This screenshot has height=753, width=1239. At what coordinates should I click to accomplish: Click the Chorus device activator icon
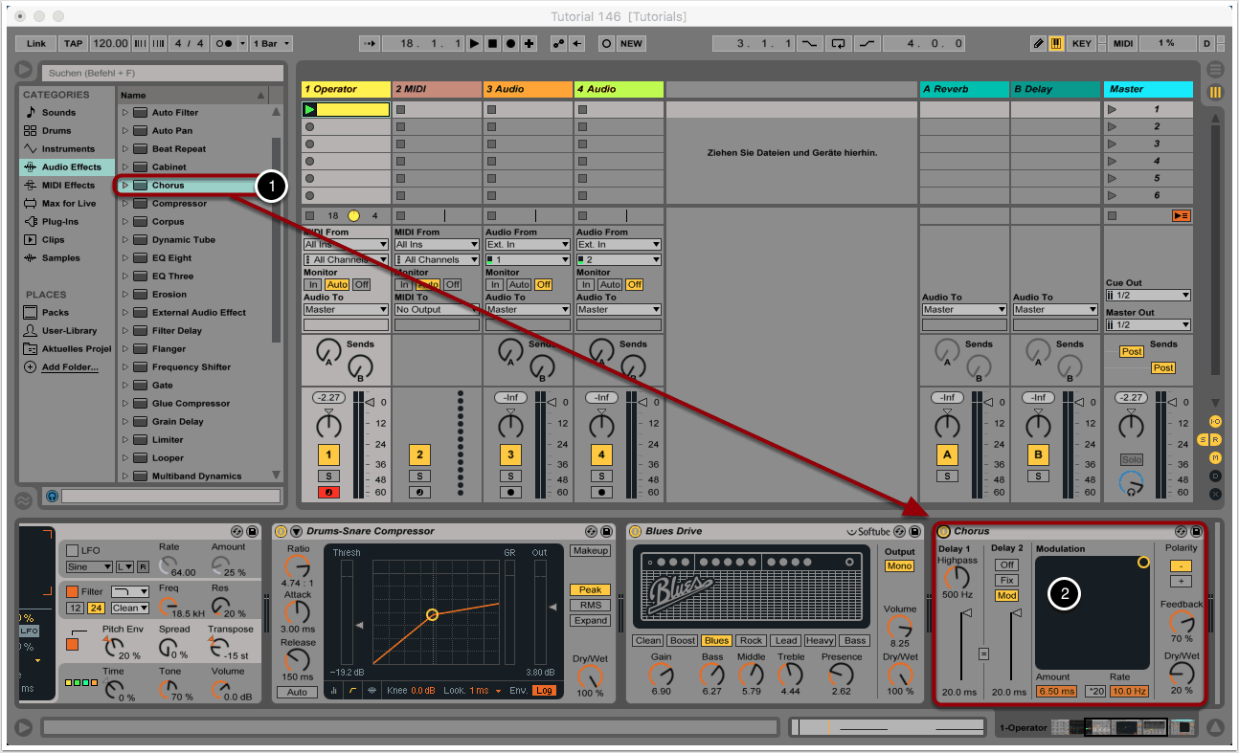pos(944,531)
